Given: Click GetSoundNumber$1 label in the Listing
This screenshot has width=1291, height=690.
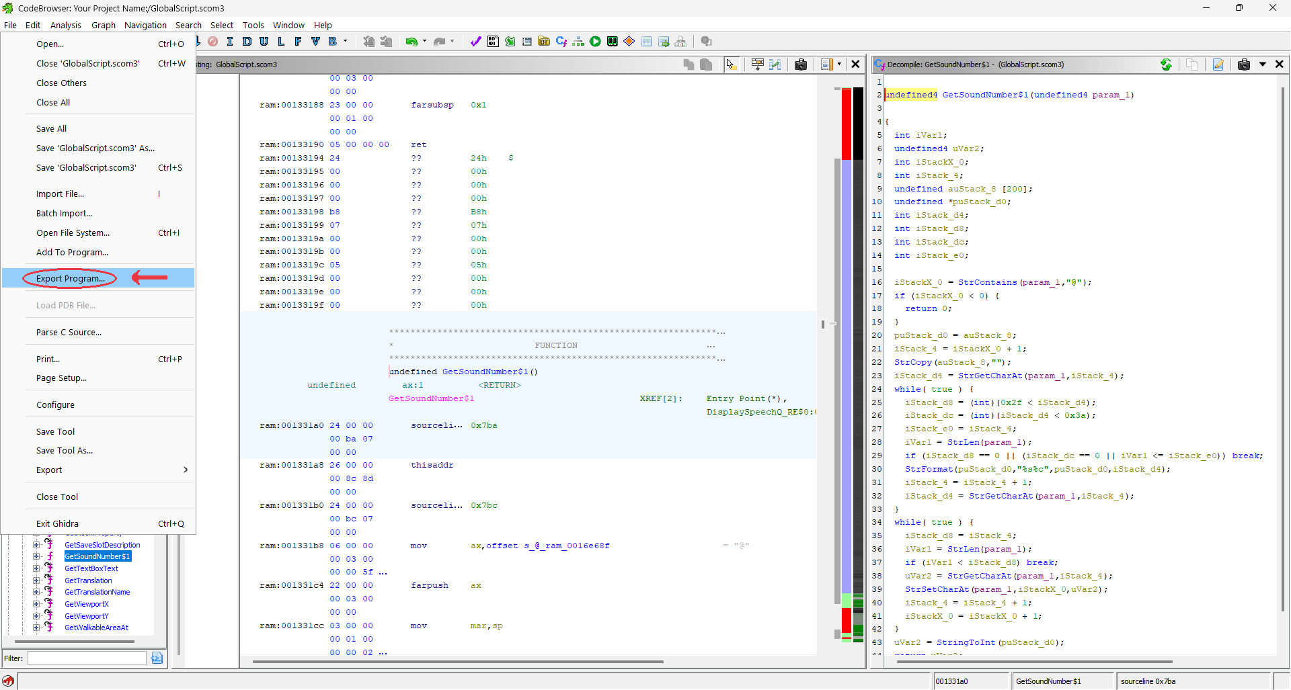Looking at the screenshot, I should point(431,398).
